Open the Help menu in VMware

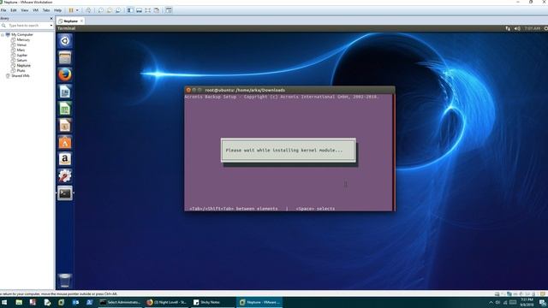click(x=57, y=10)
